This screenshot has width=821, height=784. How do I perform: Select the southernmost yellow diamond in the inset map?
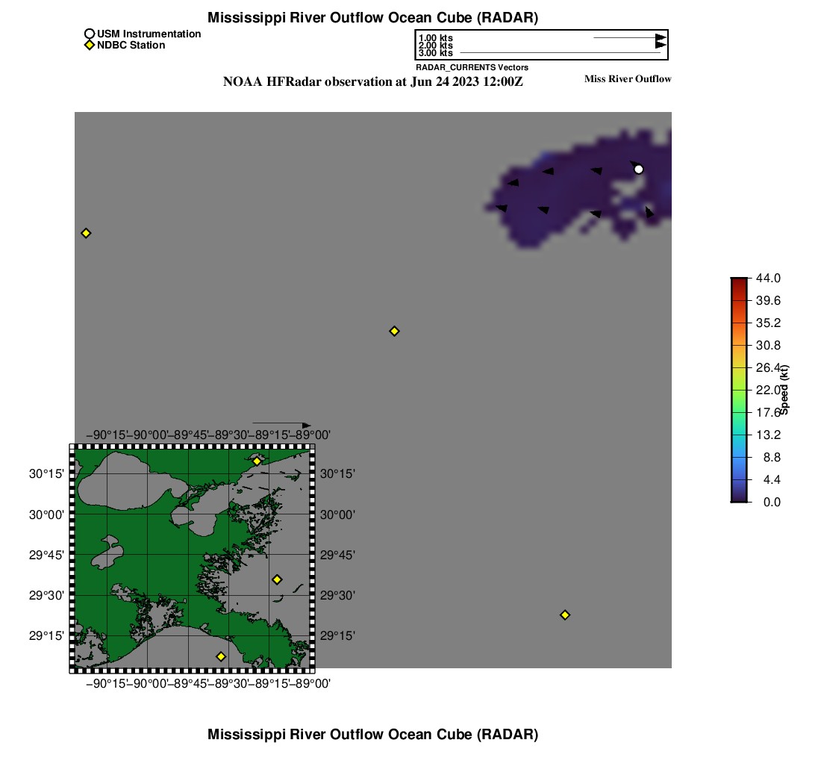point(221,656)
